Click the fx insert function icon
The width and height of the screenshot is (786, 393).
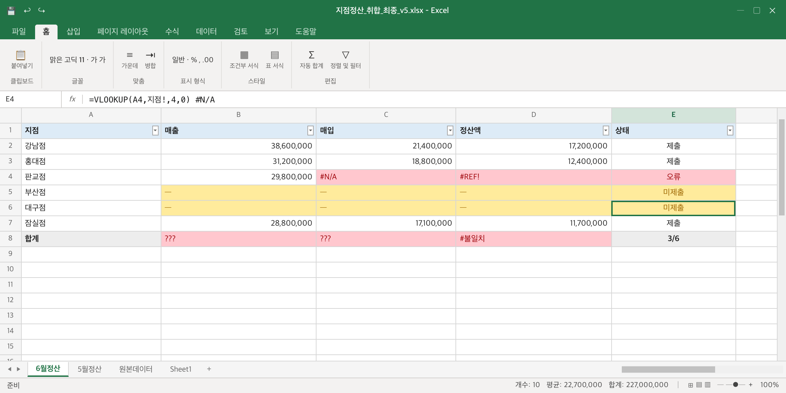point(72,99)
